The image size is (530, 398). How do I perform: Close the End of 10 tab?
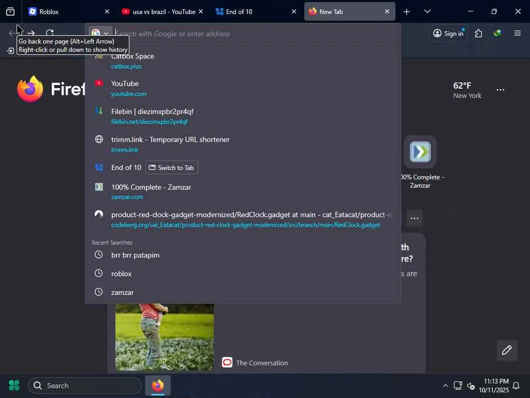click(x=294, y=11)
